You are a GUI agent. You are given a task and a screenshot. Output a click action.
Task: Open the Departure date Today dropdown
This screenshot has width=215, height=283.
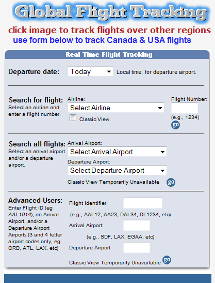click(90, 71)
